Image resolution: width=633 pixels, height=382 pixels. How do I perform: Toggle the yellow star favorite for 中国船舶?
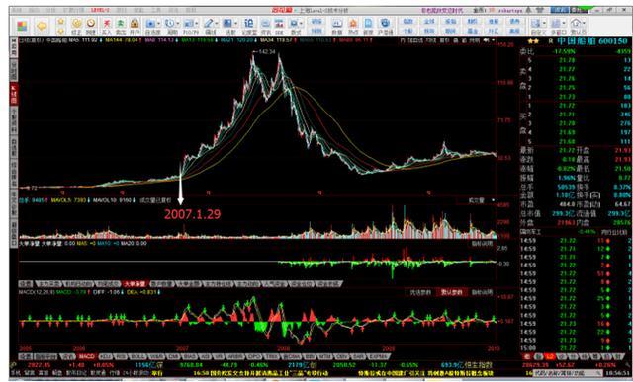click(x=533, y=41)
